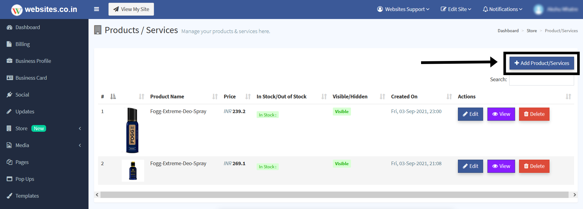Click the Pages icon in sidebar

pyautogui.click(x=10, y=162)
